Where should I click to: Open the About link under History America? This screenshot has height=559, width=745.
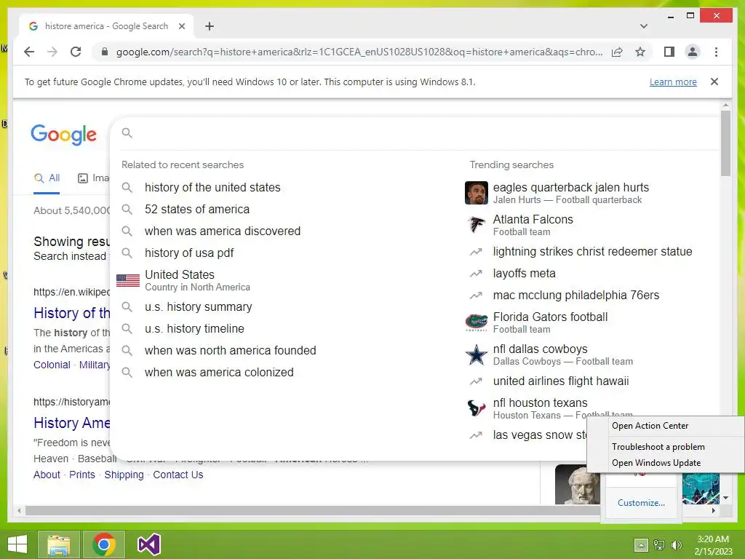point(47,475)
